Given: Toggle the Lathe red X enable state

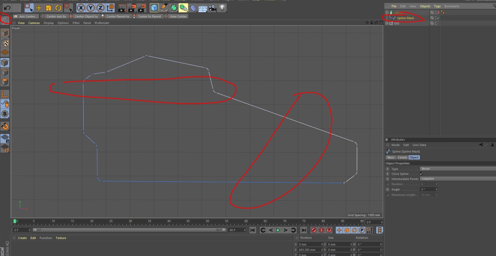Looking at the screenshot, I should [x=438, y=12].
